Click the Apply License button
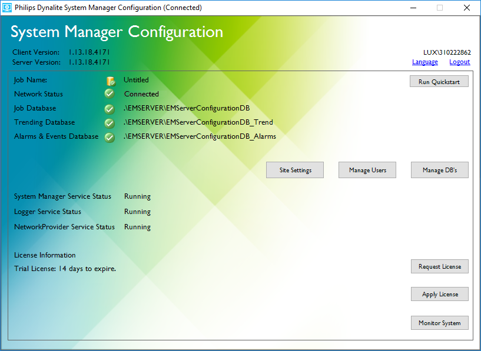481x351 pixels. point(439,294)
